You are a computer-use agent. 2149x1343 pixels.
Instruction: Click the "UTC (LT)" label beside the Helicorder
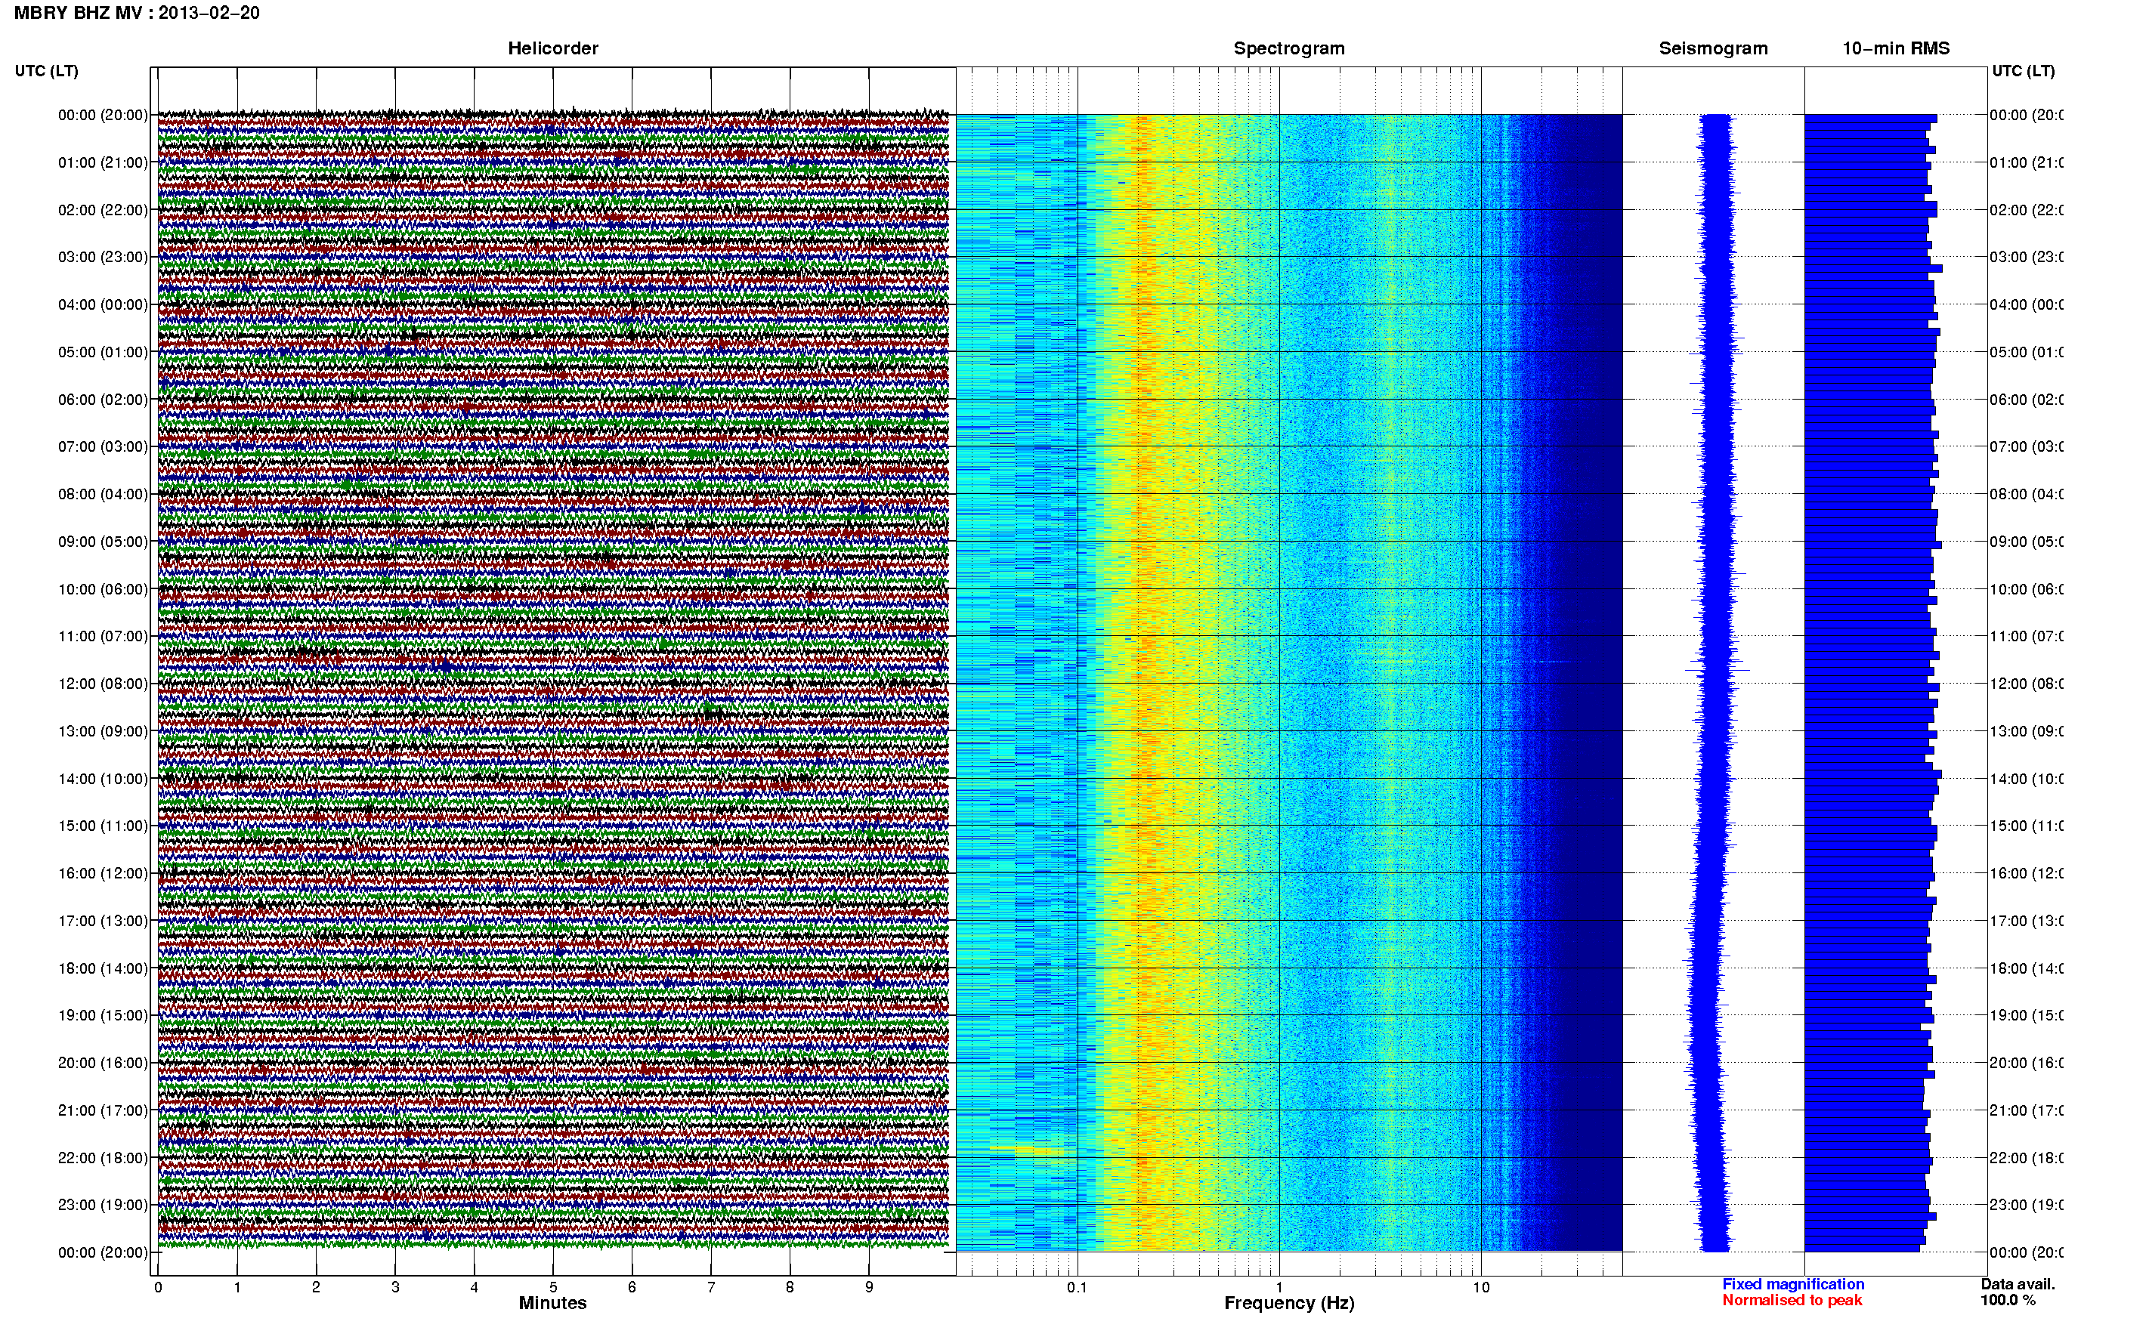coord(46,71)
